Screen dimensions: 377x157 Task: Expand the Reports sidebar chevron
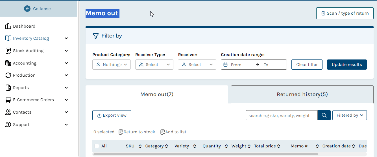66,88
